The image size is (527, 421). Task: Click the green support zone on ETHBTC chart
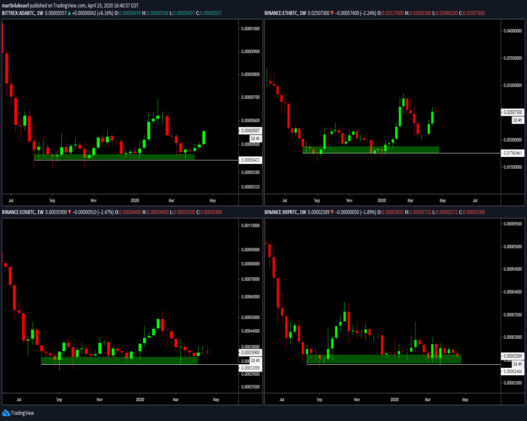[371, 149]
